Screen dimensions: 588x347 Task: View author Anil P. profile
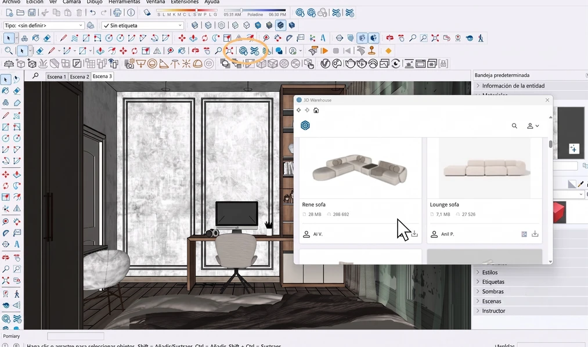[447, 234]
